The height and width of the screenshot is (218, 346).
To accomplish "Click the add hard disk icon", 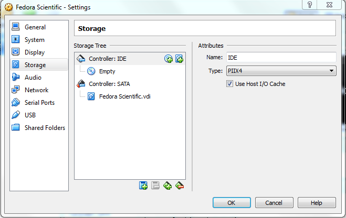I will point(179,59).
